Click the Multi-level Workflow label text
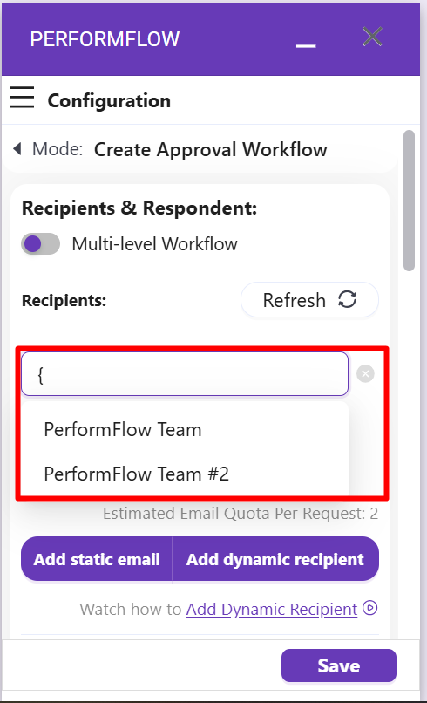The image size is (427, 703). click(x=154, y=244)
